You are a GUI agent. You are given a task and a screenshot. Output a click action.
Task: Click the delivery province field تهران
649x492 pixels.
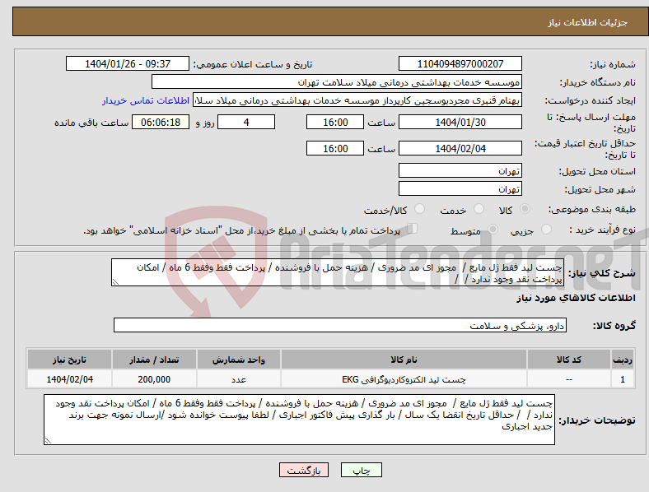(x=460, y=170)
